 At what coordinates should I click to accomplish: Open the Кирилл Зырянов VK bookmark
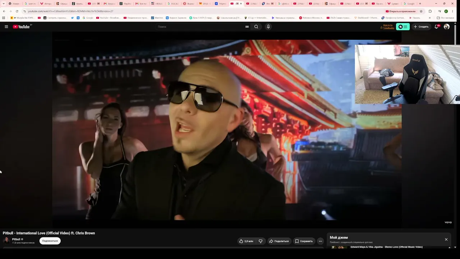(176, 18)
